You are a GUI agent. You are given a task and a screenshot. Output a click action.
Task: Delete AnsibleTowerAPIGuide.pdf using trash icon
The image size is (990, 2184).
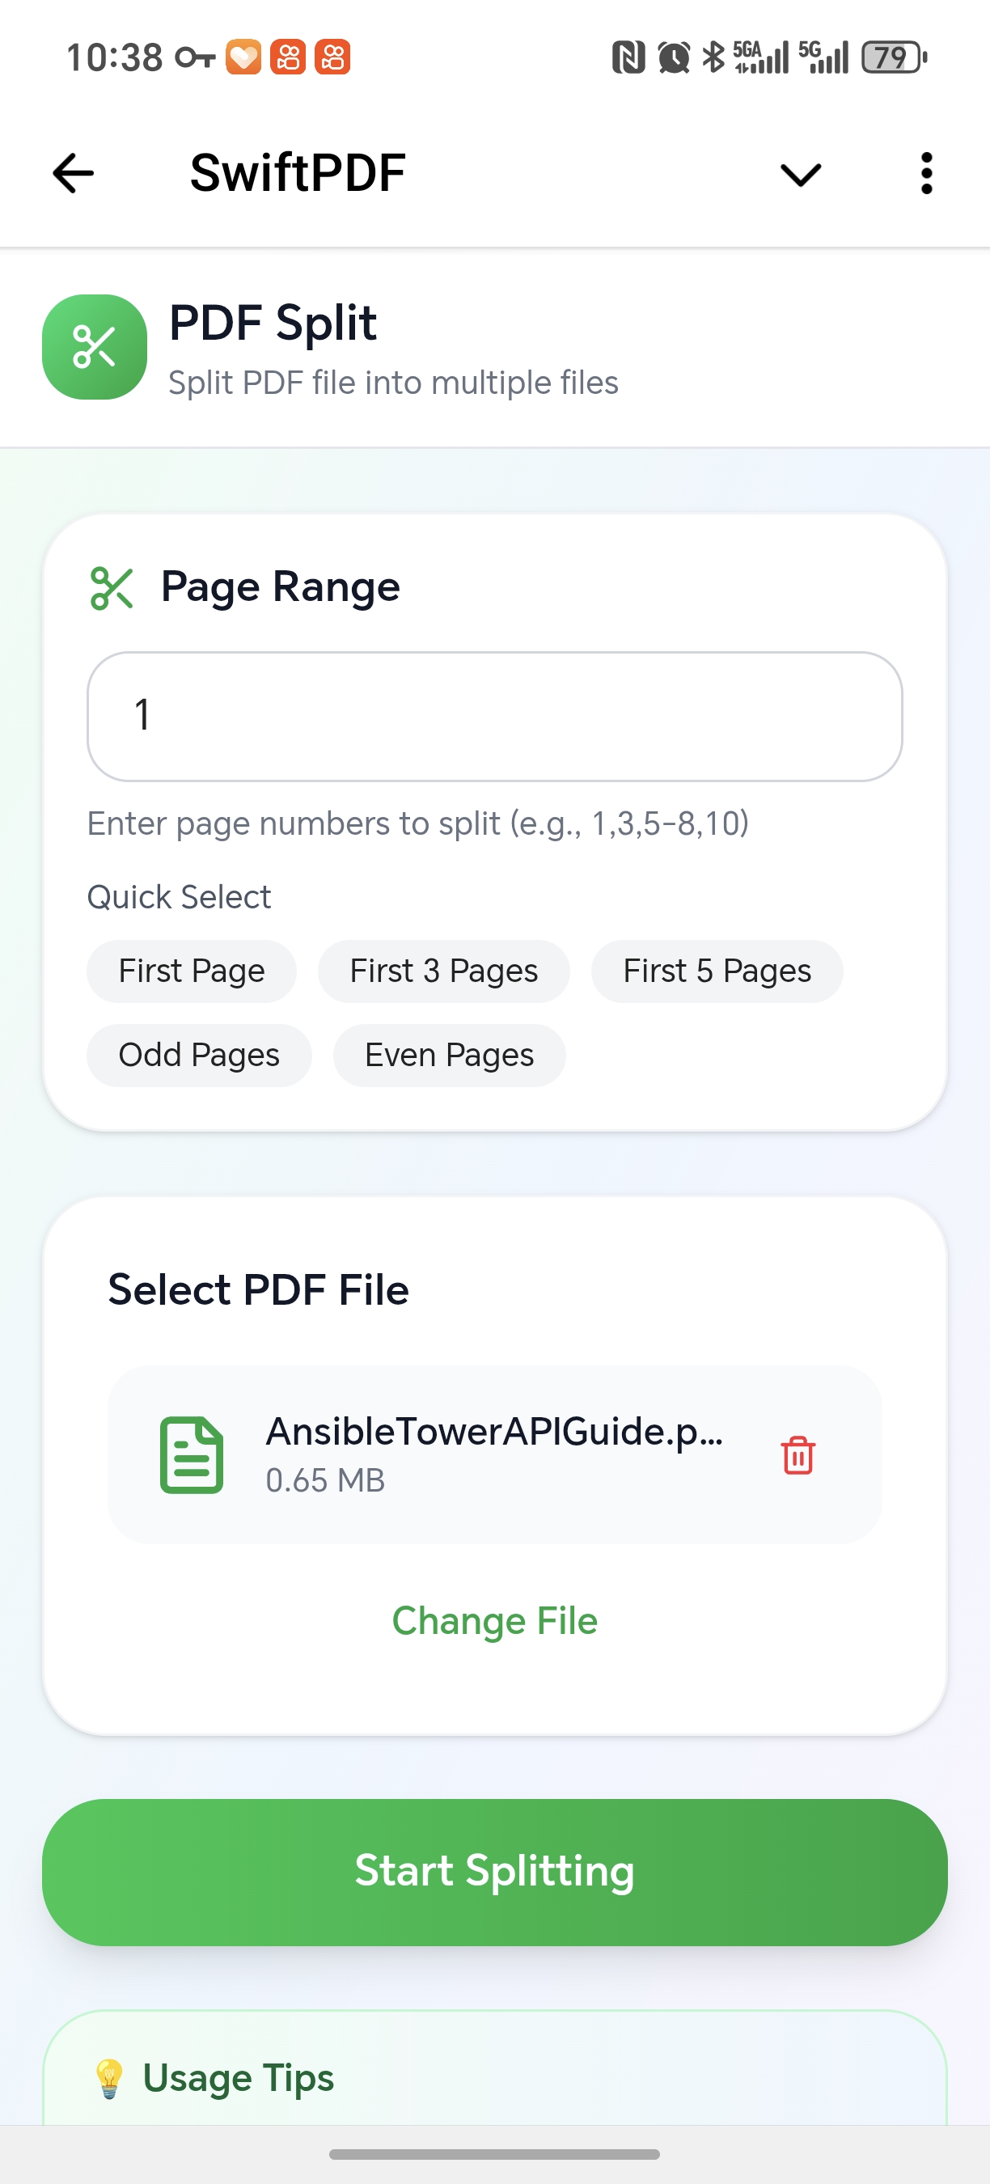797,1455
